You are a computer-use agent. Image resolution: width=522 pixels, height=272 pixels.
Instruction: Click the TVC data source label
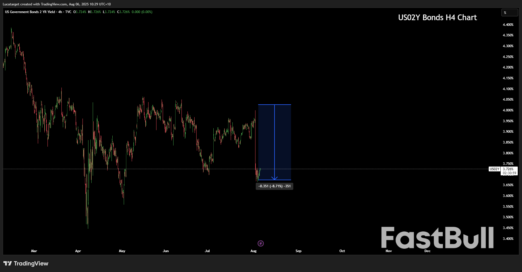68,12
